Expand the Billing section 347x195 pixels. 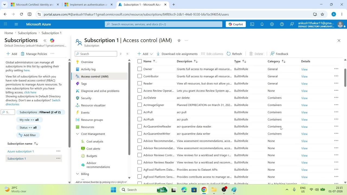77,174
